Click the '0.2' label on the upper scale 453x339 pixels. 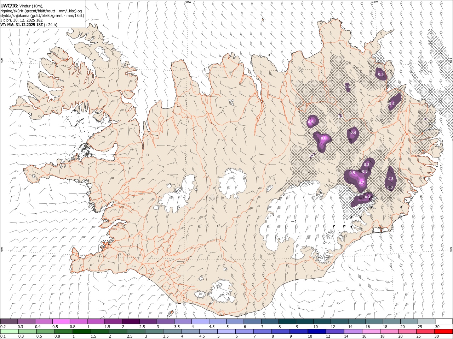pyautogui.click(x=3, y=327)
